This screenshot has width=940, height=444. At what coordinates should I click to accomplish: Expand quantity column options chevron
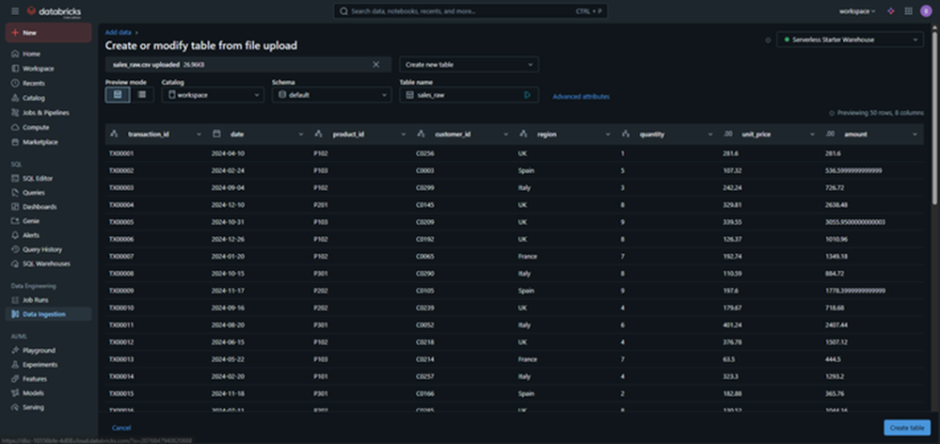pos(710,135)
